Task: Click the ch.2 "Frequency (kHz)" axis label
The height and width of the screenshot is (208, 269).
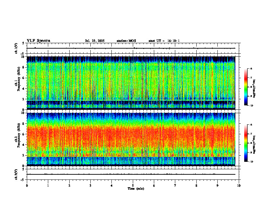Action: (19, 135)
